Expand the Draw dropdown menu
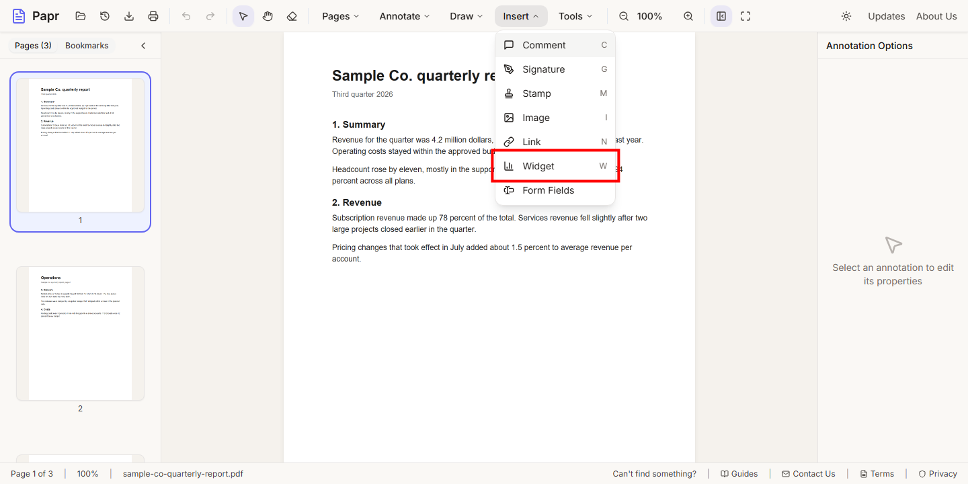968x484 pixels. point(467,16)
